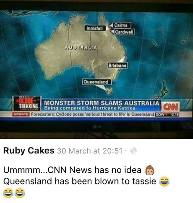This screenshot has width=193, height=203.
Task: Click the Innisfail map label
Action: (x=95, y=28)
